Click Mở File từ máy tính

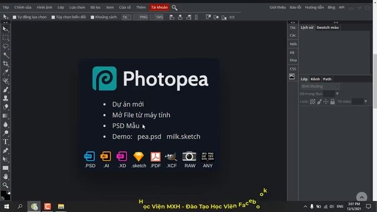click(141, 115)
